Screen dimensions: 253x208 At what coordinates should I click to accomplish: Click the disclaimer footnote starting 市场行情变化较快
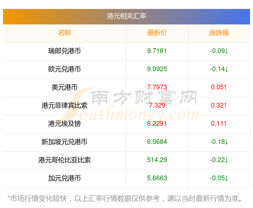(x=125, y=198)
